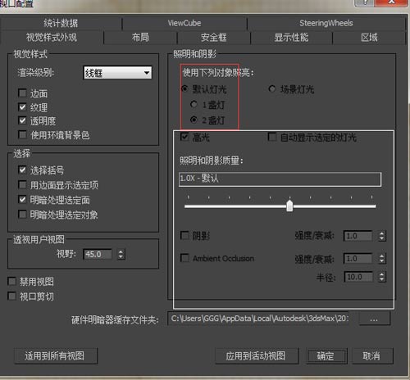Open the ViewCube tab
The image size is (410, 380).
(184, 23)
